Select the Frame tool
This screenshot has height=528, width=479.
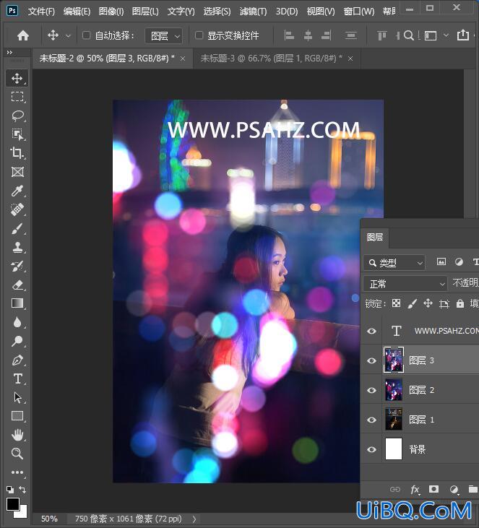(17, 172)
